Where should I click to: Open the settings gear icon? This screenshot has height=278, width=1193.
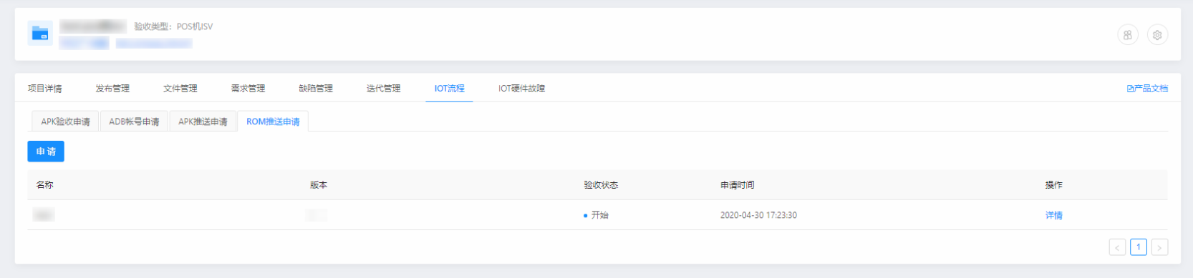coord(1157,35)
